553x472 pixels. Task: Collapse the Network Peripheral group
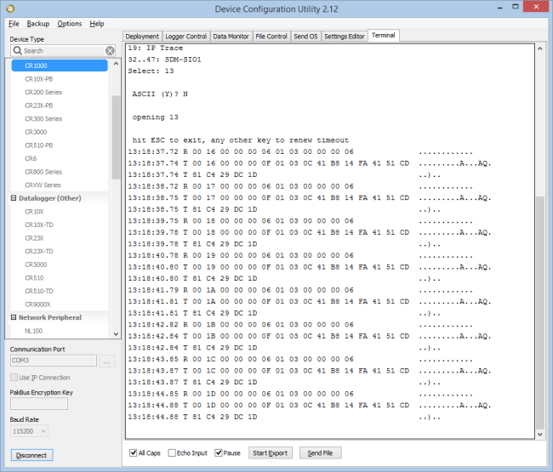14,317
